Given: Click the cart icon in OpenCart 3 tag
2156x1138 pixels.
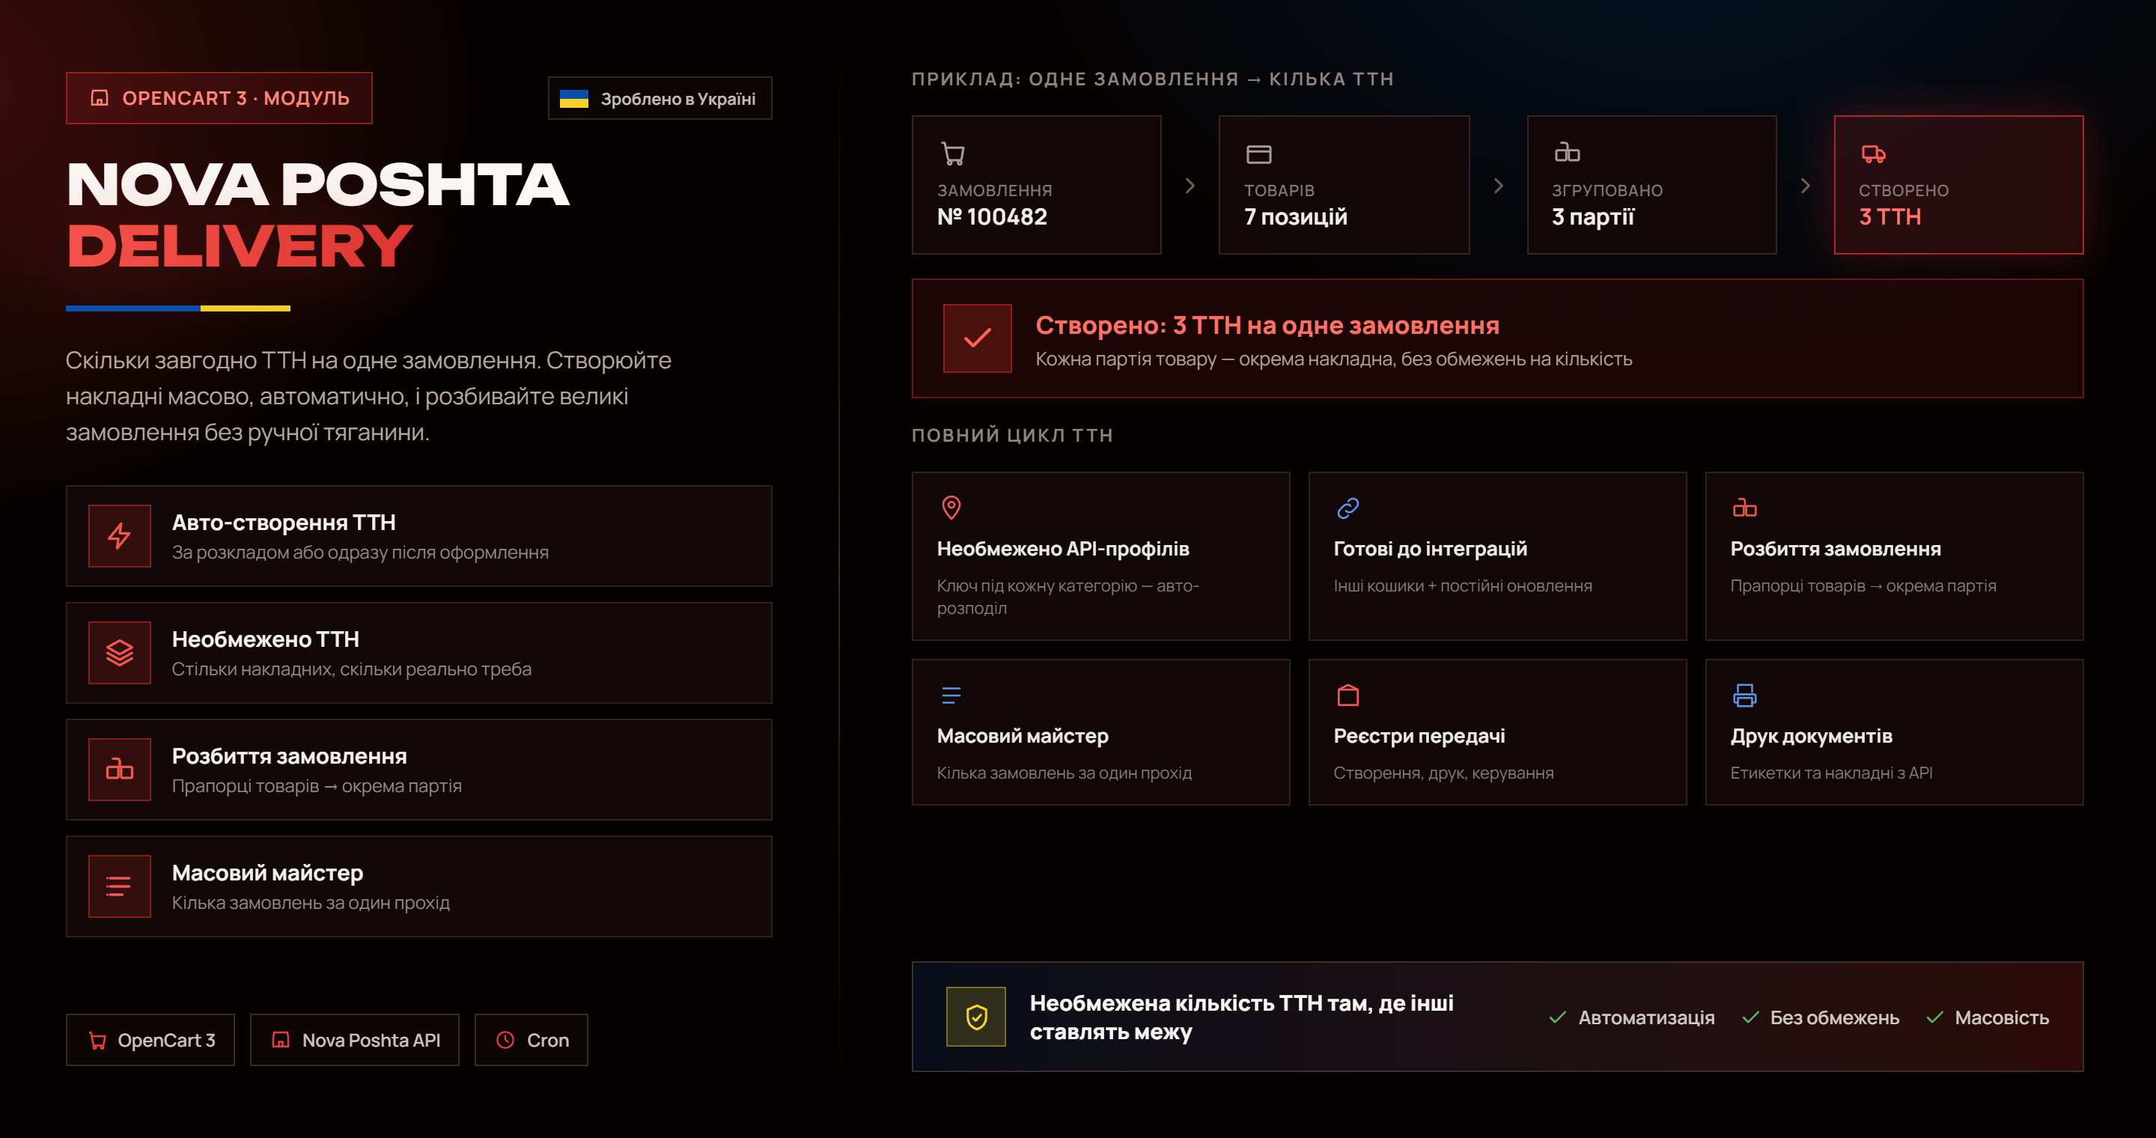Looking at the screenshot, I should click(98, 1040).
